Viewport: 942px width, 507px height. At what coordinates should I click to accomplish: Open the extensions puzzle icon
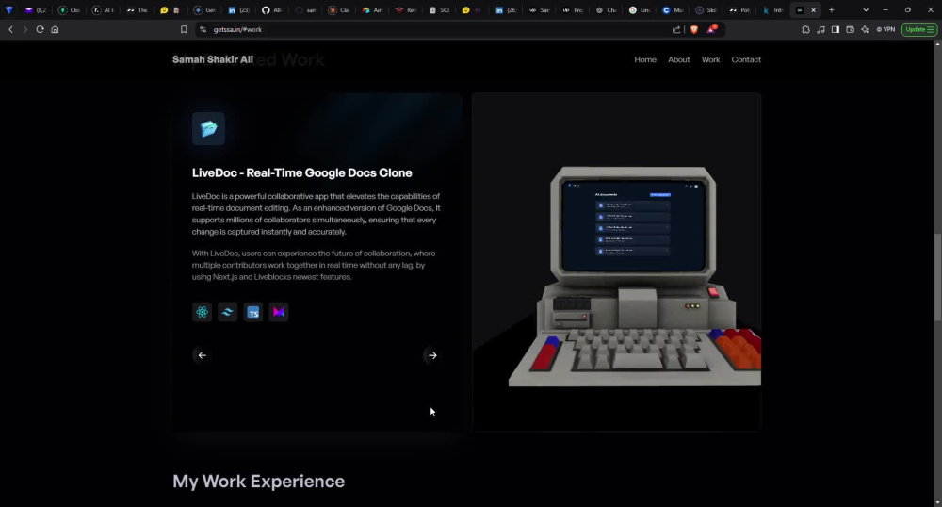(805, 29)
